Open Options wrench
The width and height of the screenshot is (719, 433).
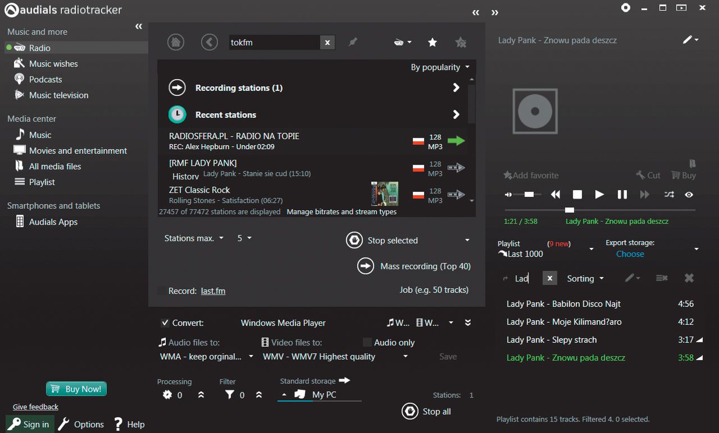click(81, 424)
